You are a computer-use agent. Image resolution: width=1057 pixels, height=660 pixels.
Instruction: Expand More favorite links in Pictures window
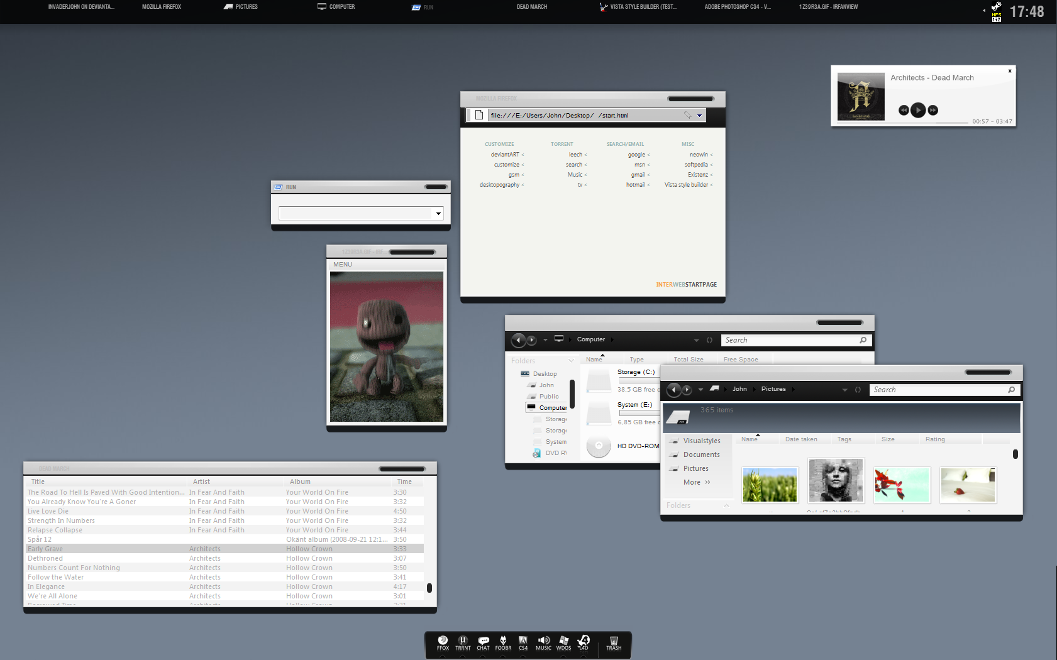[x=697, y=482]
